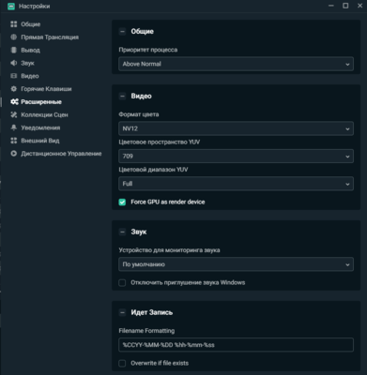Open Устройство для мониторинга звука dropdown
Image resolution: width=367 pixels, height=375 pixels.
(x=237, y=264)
